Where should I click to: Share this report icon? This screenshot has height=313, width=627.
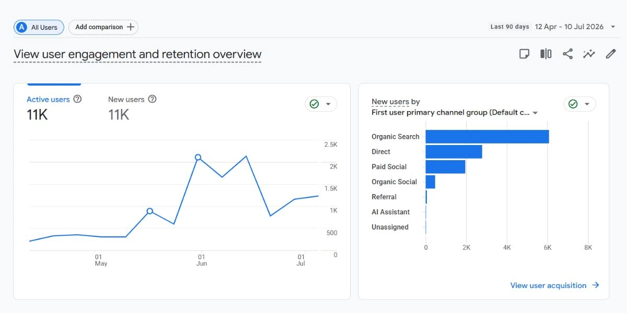tap(568, 54)
